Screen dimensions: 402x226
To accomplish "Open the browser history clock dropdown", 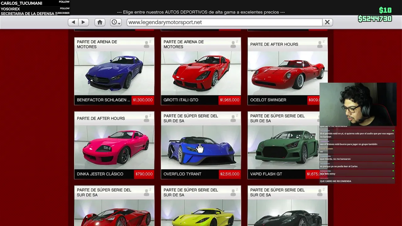I will click(x=116, y=22).
